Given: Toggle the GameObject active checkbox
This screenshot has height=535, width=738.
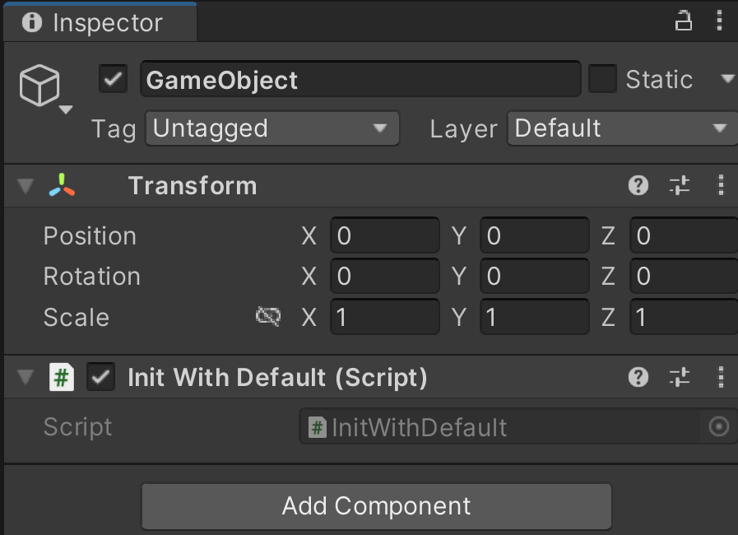Looking at the screenshot, I should pos(113,79).
